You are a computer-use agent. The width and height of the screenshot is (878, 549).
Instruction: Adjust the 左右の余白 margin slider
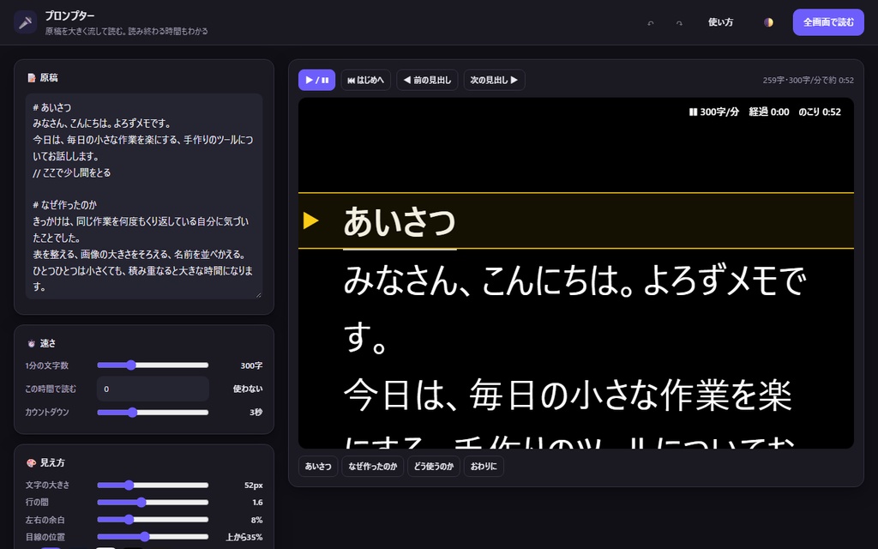pyautogui.click(x=153, y=520)
